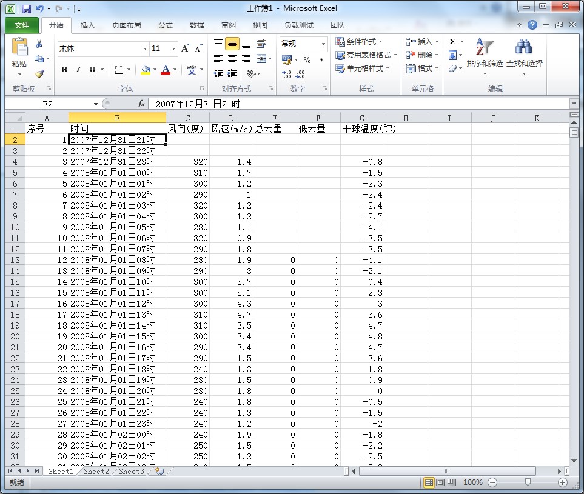
Task: Expand the 宋体 font name dropdown
Action: coord(145,48)
